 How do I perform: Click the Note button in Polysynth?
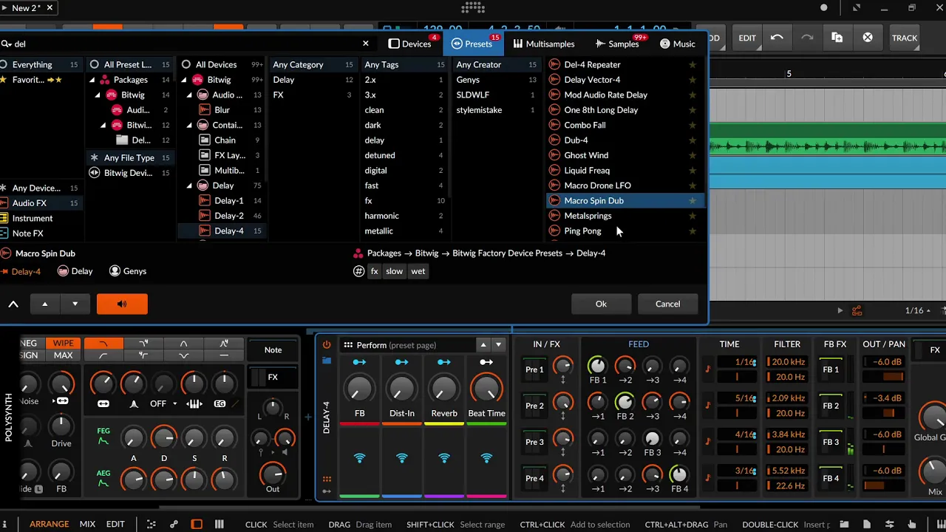[273, 350]
